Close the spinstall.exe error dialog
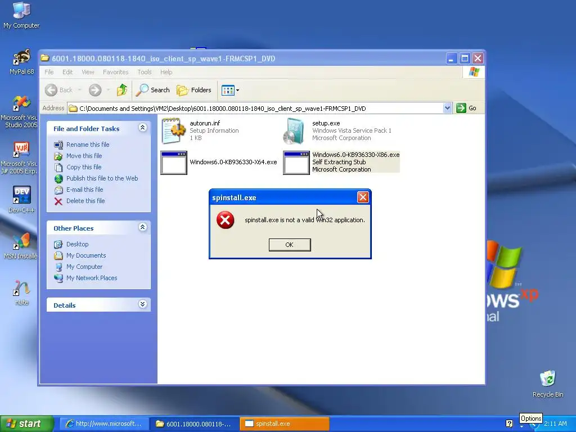 (x=363, y=197)
